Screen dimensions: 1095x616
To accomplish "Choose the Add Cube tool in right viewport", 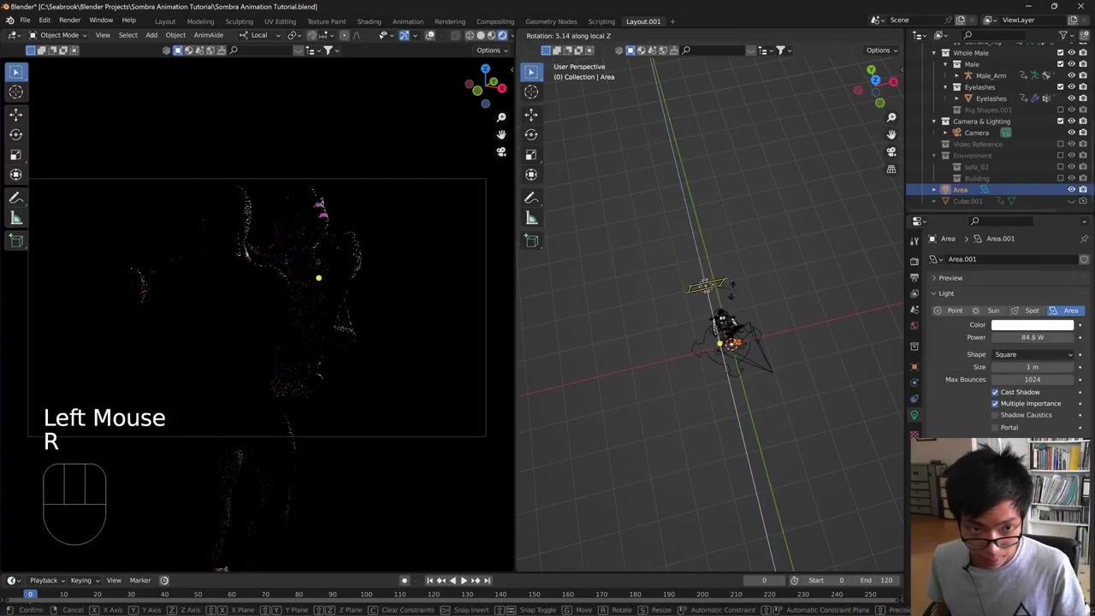I will [x=531, y=240].
